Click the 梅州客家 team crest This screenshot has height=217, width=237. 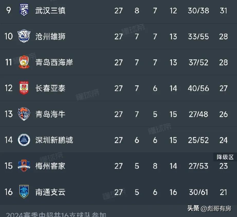tap(24, 166)
